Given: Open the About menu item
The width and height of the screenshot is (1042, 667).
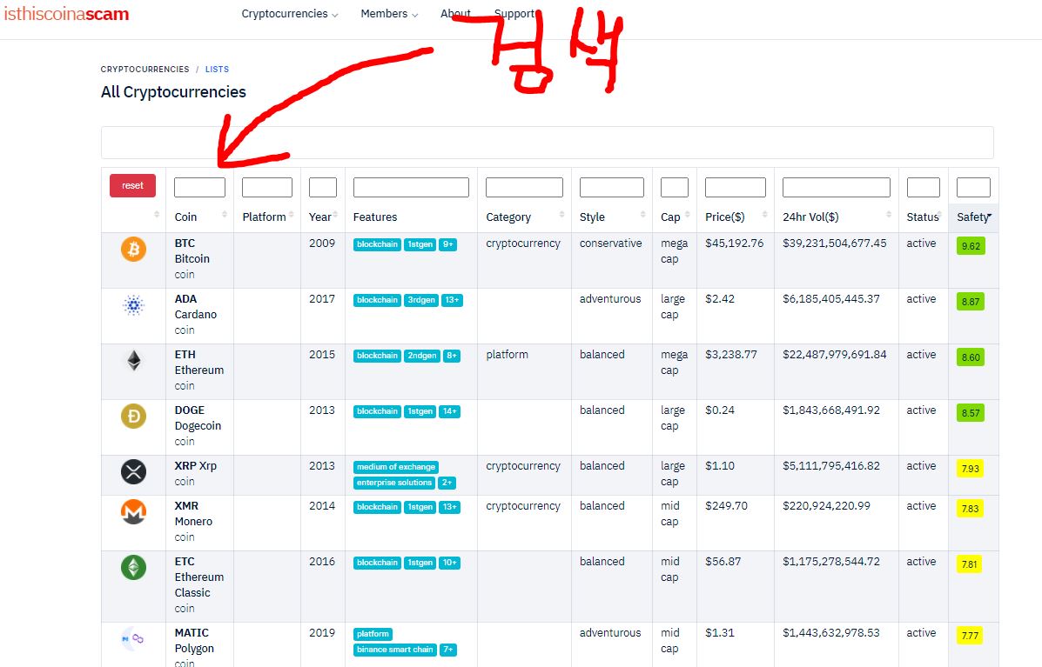Looking at the screenshot, I should point(454,14).
